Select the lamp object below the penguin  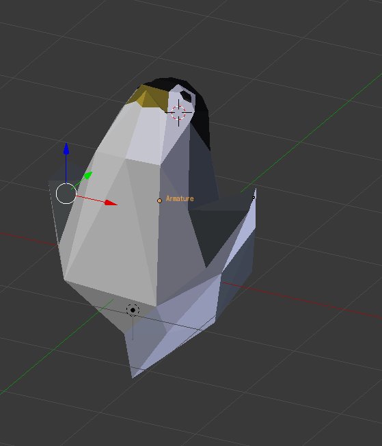click(x=133, y=310)
